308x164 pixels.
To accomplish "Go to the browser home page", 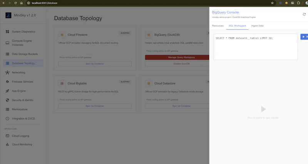I will [22, 3].
